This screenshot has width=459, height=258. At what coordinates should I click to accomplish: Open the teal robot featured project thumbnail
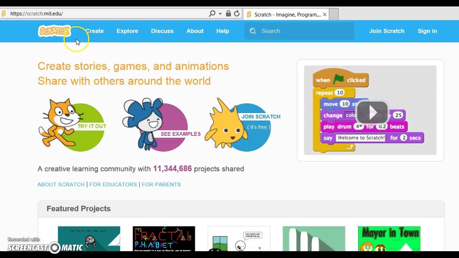(89, 239)
